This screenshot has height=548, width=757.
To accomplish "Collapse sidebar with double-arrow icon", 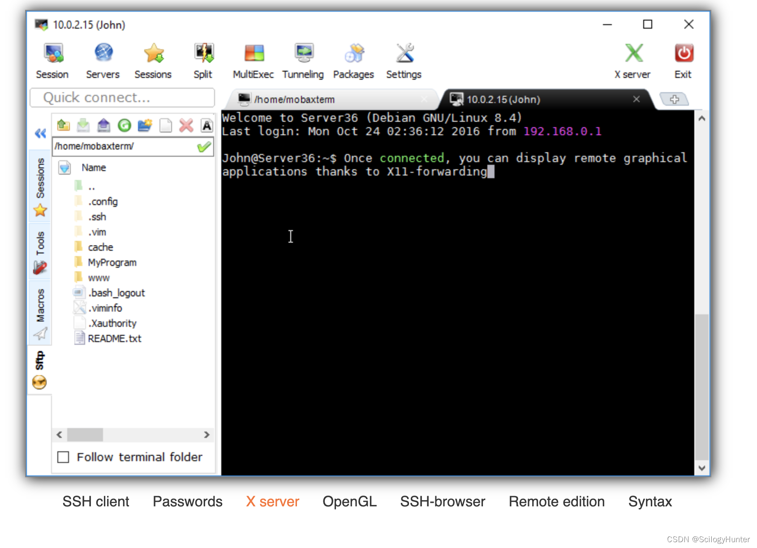I will point(40,133).
